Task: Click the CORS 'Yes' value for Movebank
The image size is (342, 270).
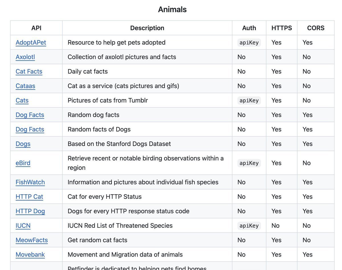Action: point(308,255)
